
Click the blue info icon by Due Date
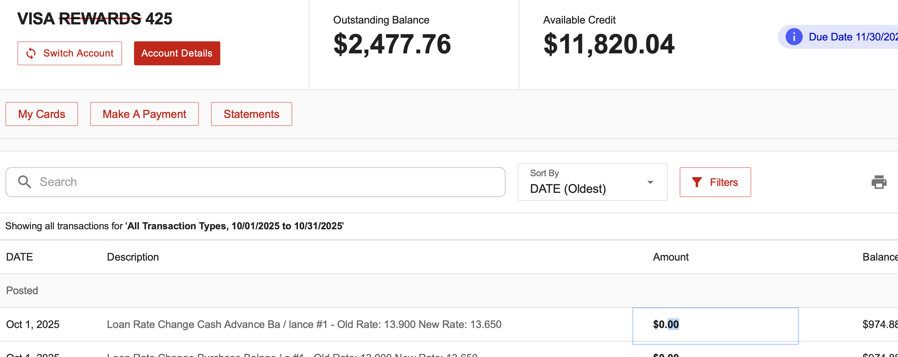click(x=794, y=36)
